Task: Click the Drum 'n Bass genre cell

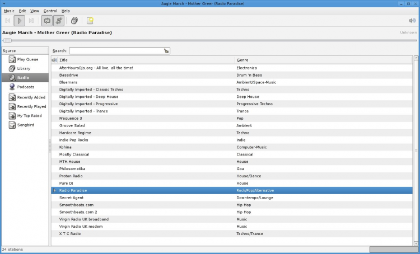Action: tap(249, 75)
